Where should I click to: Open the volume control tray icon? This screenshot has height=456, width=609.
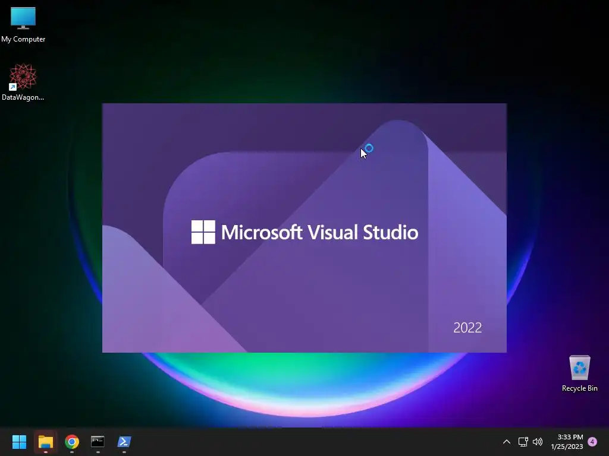[538, 442]
